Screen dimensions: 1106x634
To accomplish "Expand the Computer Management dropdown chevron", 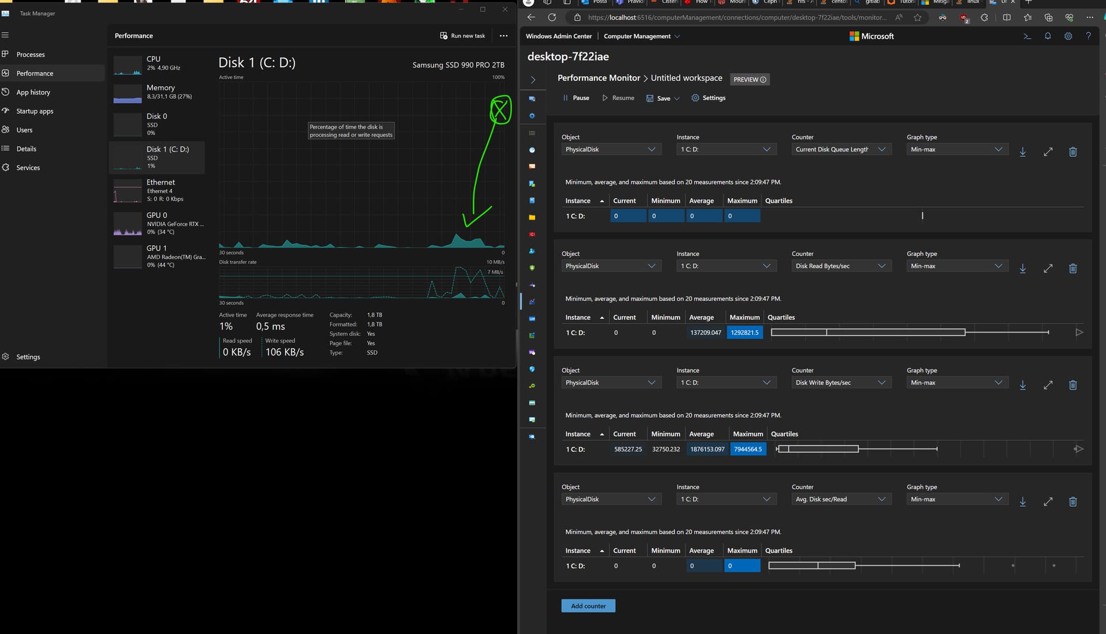I will (677, 36).
